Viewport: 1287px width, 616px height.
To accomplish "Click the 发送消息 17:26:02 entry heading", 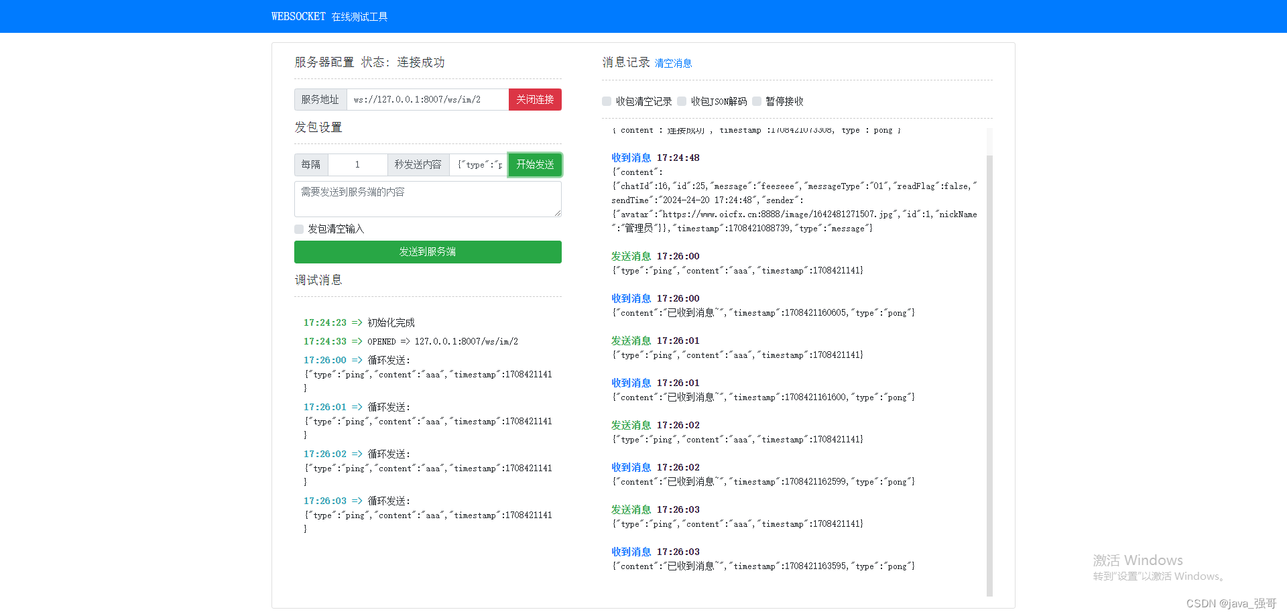I will pyautogui.click(x=655, y=425).
